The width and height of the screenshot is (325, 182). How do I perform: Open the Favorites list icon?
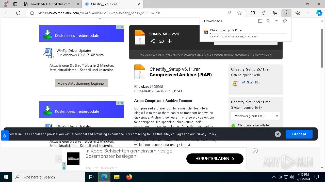[x=264, y=13]
